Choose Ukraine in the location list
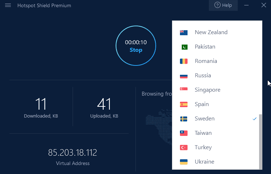Viewport: 271px width, 174px height. [217, 162]
